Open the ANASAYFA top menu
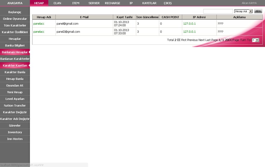 [x=15, y=3]
